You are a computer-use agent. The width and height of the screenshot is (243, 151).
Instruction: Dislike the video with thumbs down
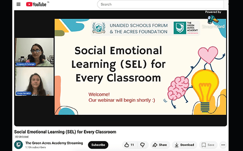coord(142,145)
